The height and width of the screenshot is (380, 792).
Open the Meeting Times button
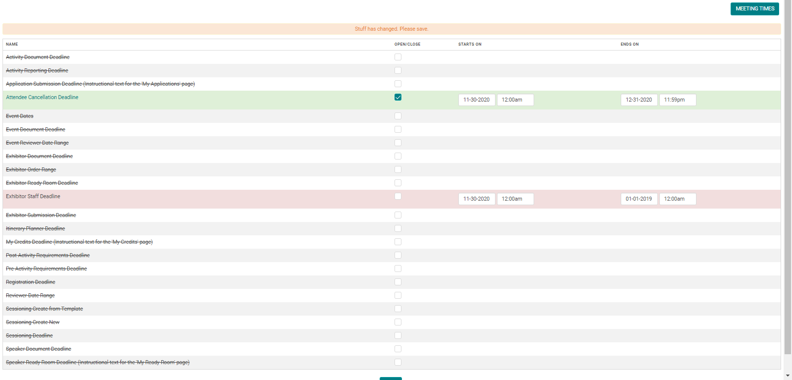coord(754,9)
